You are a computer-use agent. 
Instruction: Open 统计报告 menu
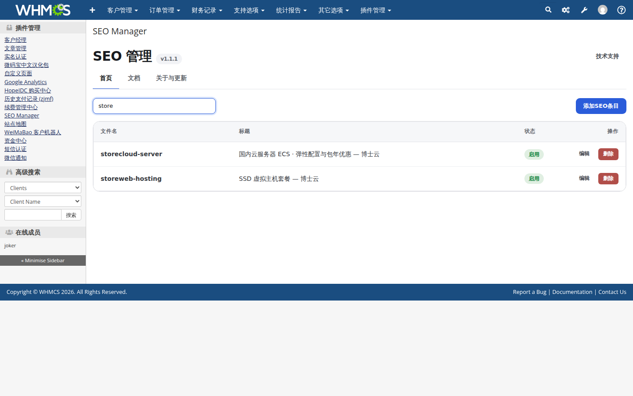[x=291, y=10]
